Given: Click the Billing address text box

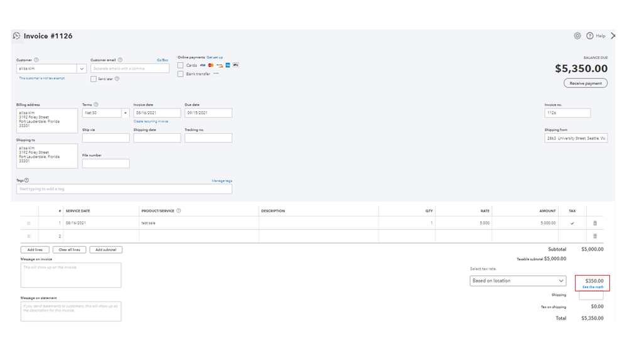Looking at the screenshot, I should [x=47, y=121].
